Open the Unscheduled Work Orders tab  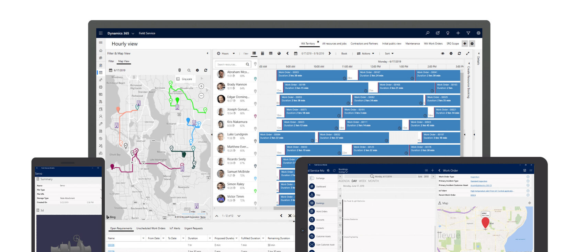(151, 228)
